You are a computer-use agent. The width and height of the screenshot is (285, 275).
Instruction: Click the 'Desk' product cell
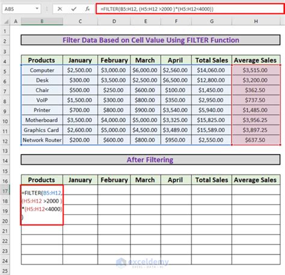(42, 80)
